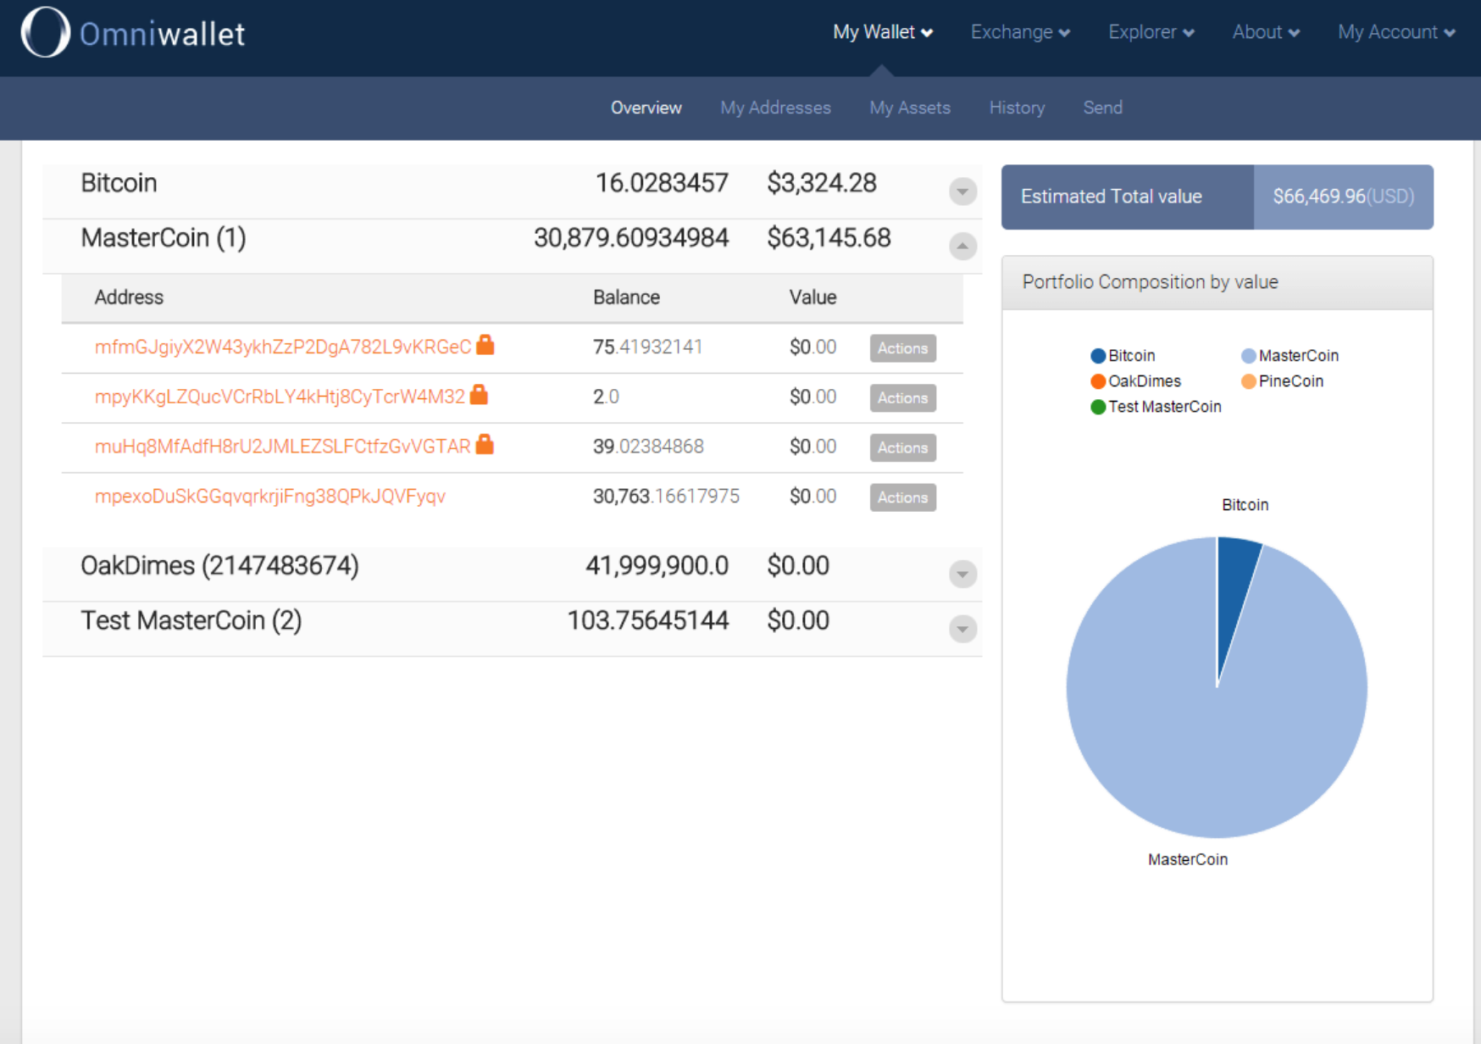Screen dimensions: 1481x1044
Task: Collapse the MasterCoin (1) row arrow
Action: [x=962, y=247]
